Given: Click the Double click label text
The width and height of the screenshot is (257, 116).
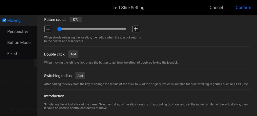Looking at the screenshot, I should pyautogui.click(x=54, y=54).
